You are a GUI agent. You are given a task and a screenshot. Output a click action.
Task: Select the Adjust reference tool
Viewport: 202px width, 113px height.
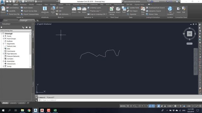coord(84,10)
